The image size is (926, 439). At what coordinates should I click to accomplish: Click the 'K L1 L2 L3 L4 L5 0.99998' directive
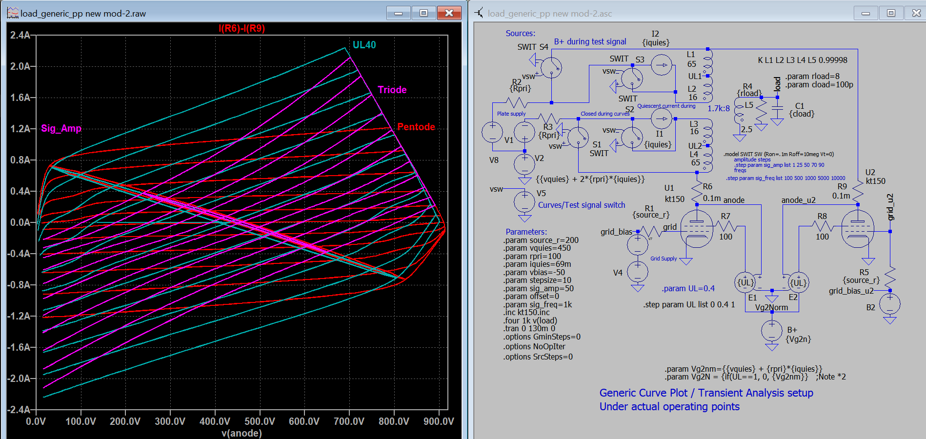(803, 60)
